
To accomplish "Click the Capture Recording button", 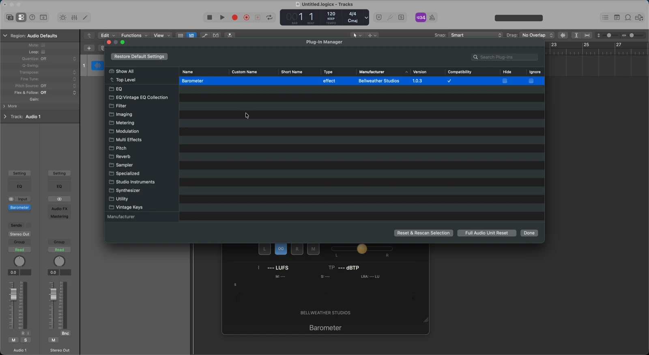I will pos(246,17).
